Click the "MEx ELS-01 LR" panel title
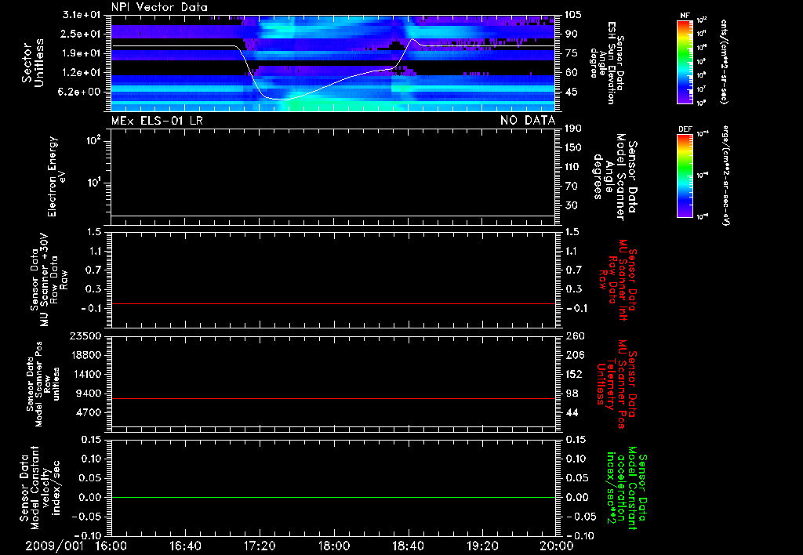Image resolution: width=803 pixels, height=555 pixels. [x=157, y=121]
